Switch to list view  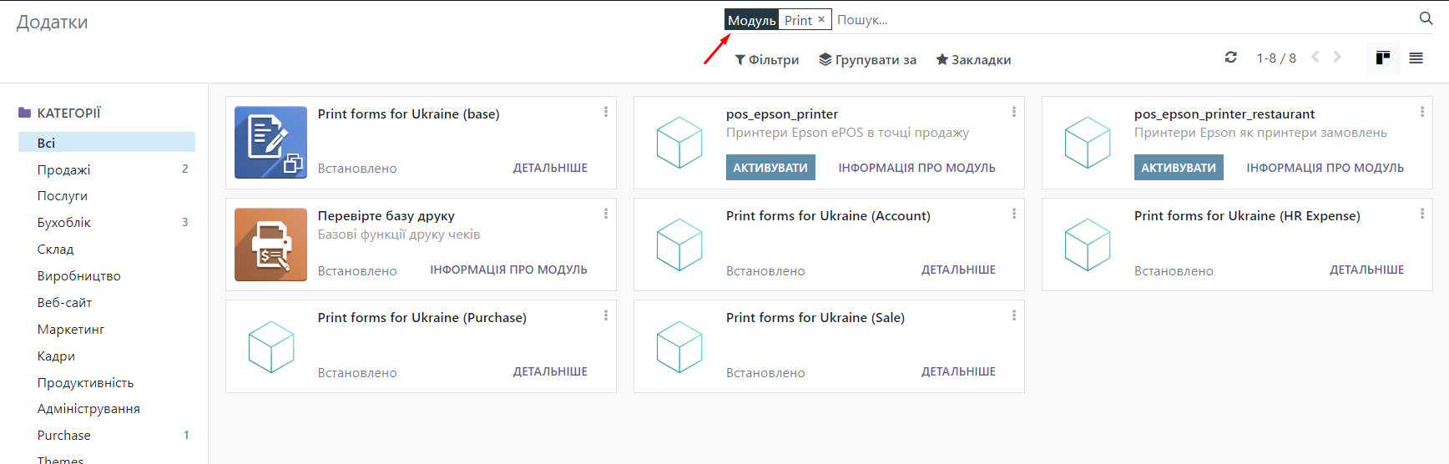point(1416,58)
